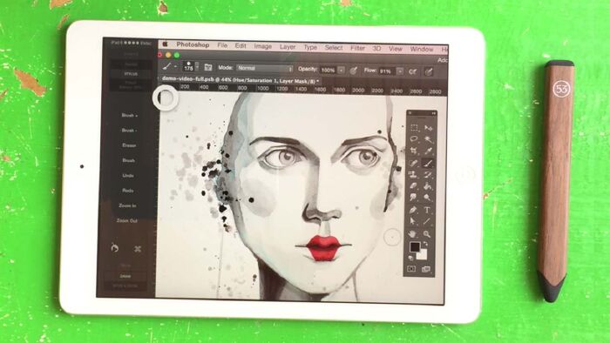Open the Flow slider arrow
Viewport: 610px width, 343px height.
[x=399, y=71]
